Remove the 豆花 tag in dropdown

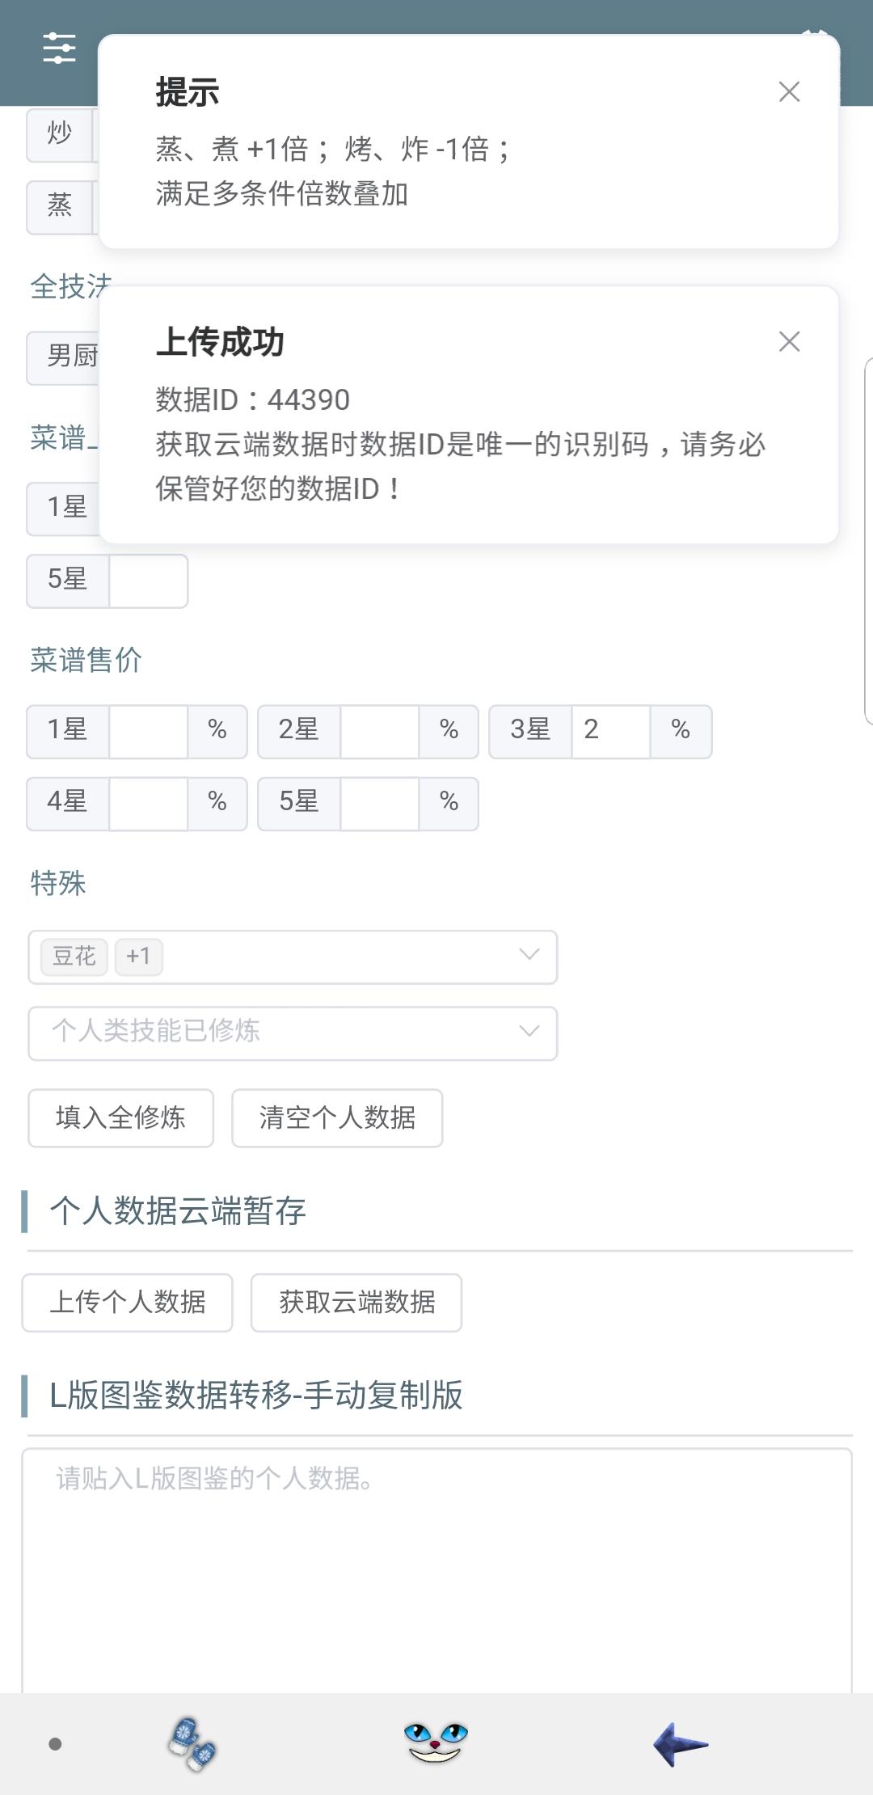[74, 957]
